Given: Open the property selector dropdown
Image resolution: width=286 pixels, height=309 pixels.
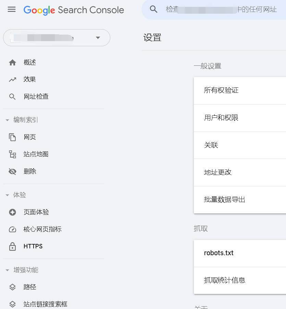Looking at the screenshot, I should click(98, 38).
